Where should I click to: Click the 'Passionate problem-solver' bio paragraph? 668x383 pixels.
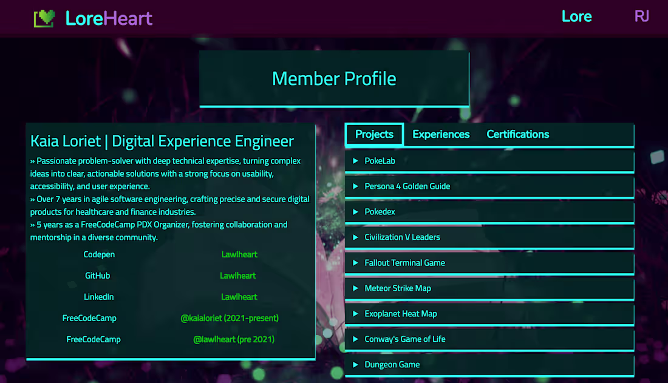pyautogui.click(x=165, y=174)
